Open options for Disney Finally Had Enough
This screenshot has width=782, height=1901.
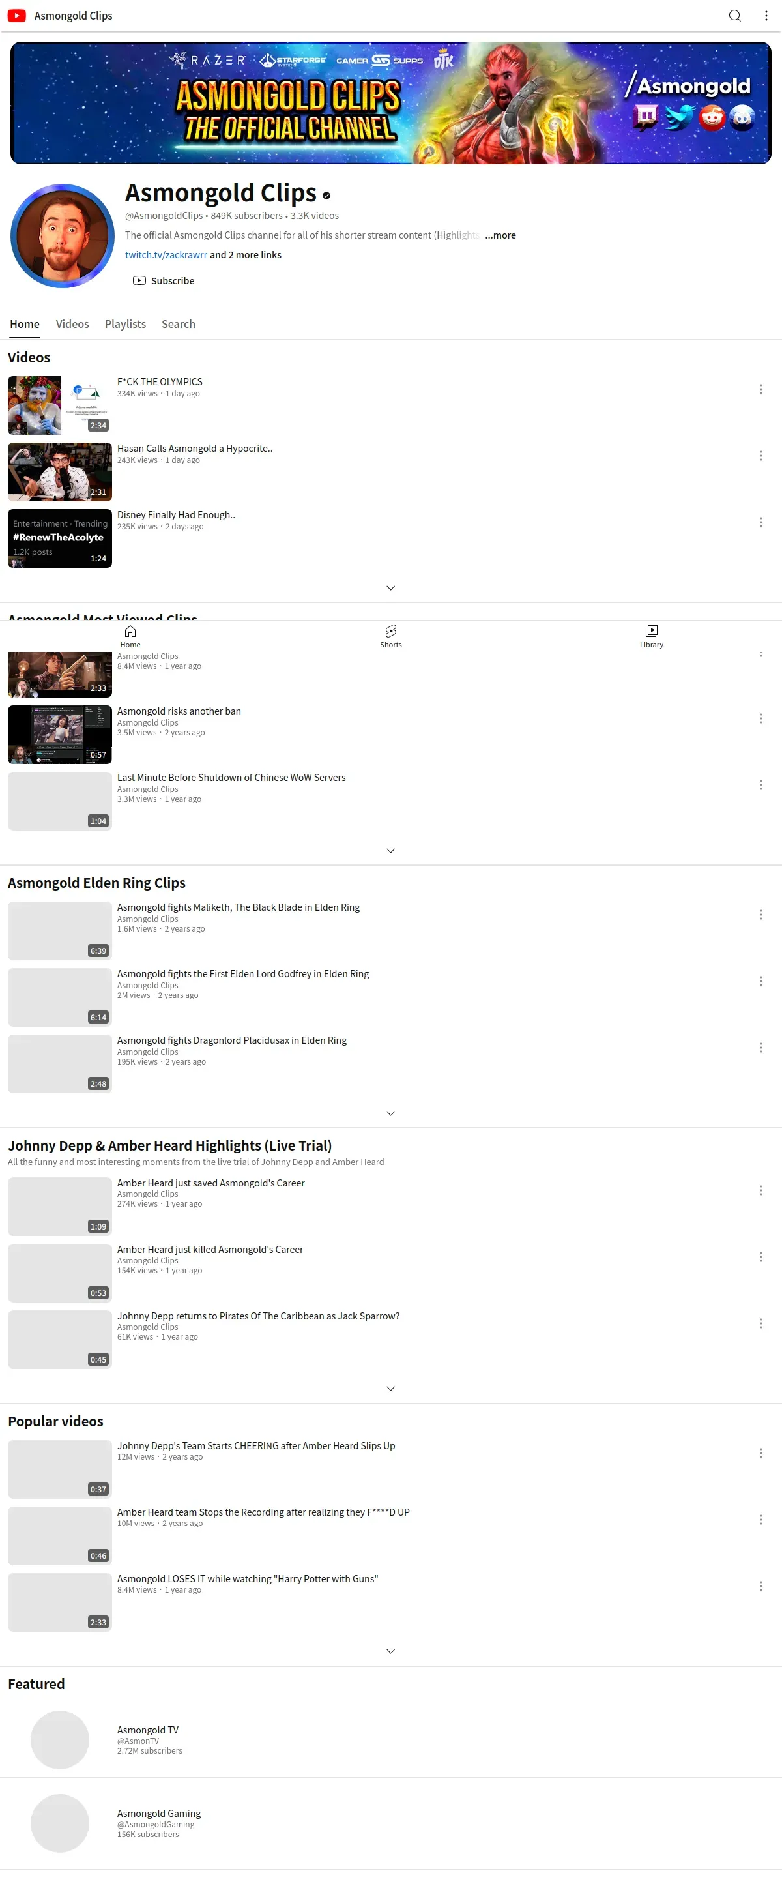pos(760,522)
